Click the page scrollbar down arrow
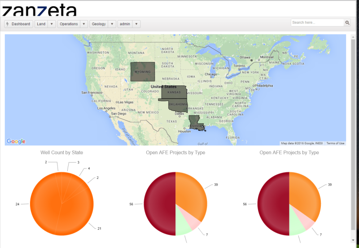Screen dimensions: 359x248 point(353,240)
